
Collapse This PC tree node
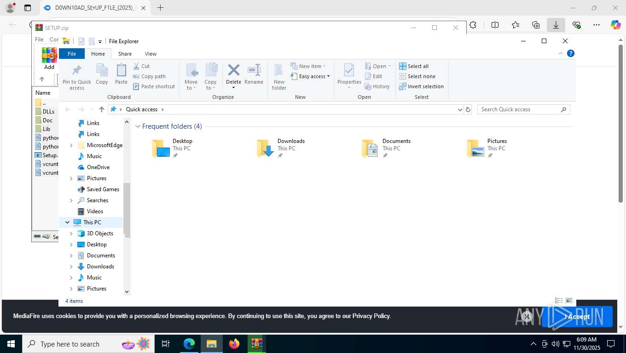pos(68,222)
